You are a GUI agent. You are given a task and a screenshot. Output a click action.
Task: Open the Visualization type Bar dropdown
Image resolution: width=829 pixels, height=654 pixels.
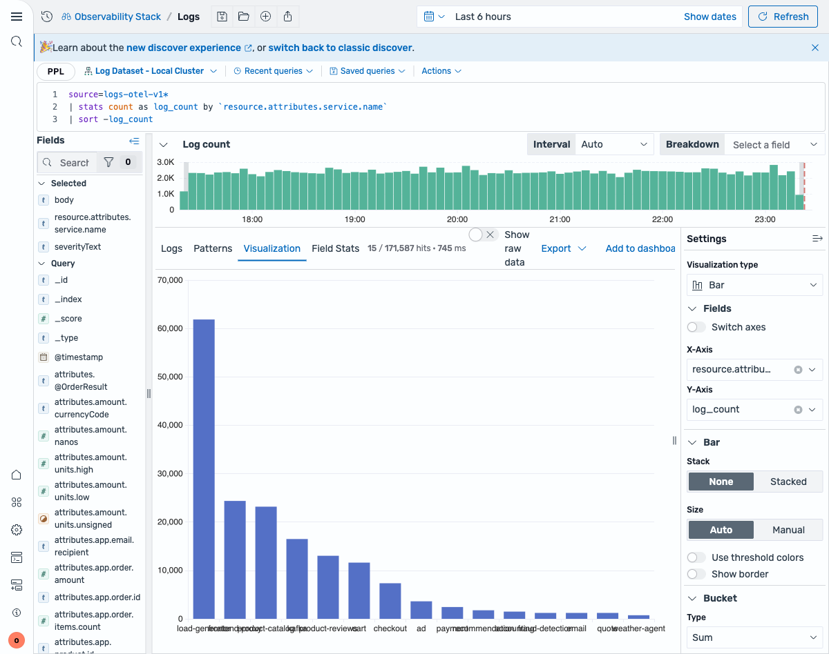tap(754, 284)
